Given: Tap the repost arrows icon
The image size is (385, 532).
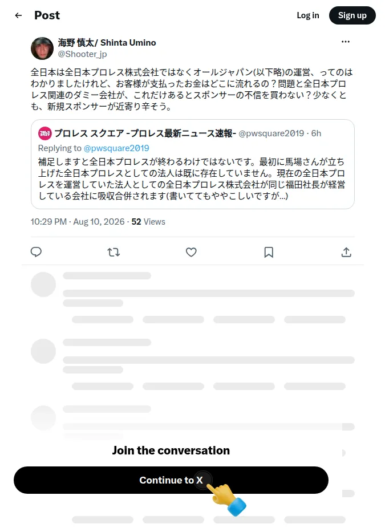Looking at the screenshot, I should click(x=114, y=252).
